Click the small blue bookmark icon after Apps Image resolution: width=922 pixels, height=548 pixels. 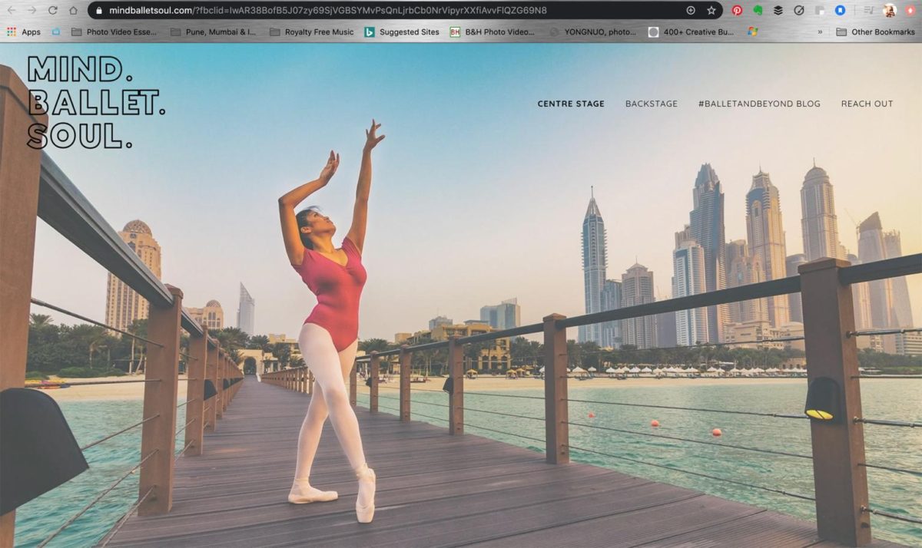coord(56,31)
